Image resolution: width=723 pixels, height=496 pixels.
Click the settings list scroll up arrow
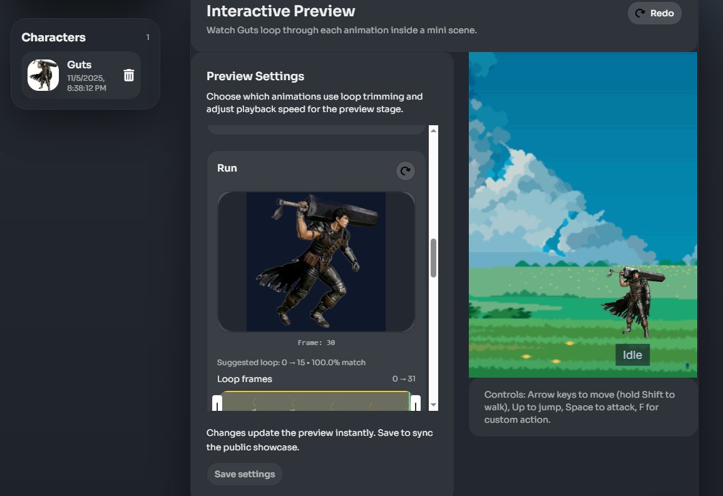[x=433, y=130]
